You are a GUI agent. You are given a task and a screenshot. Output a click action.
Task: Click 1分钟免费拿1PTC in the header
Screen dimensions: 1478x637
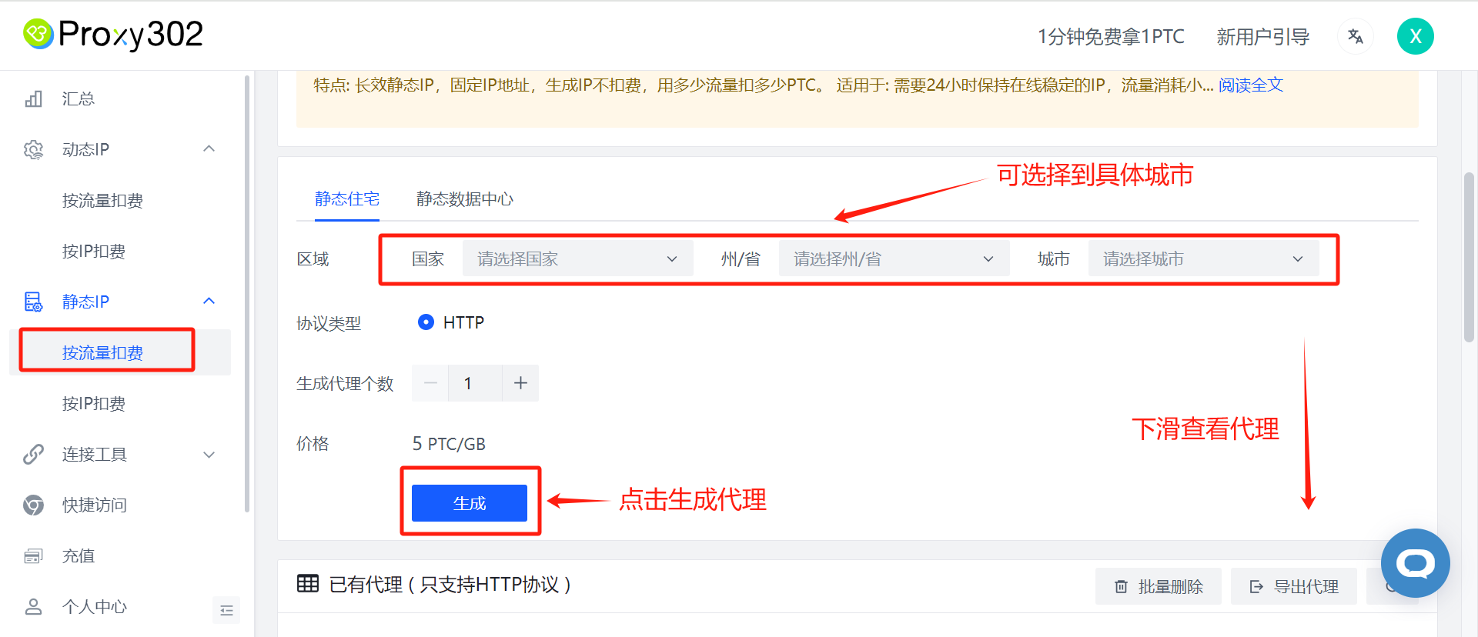pyautogui.click(x=1111, y=36)
